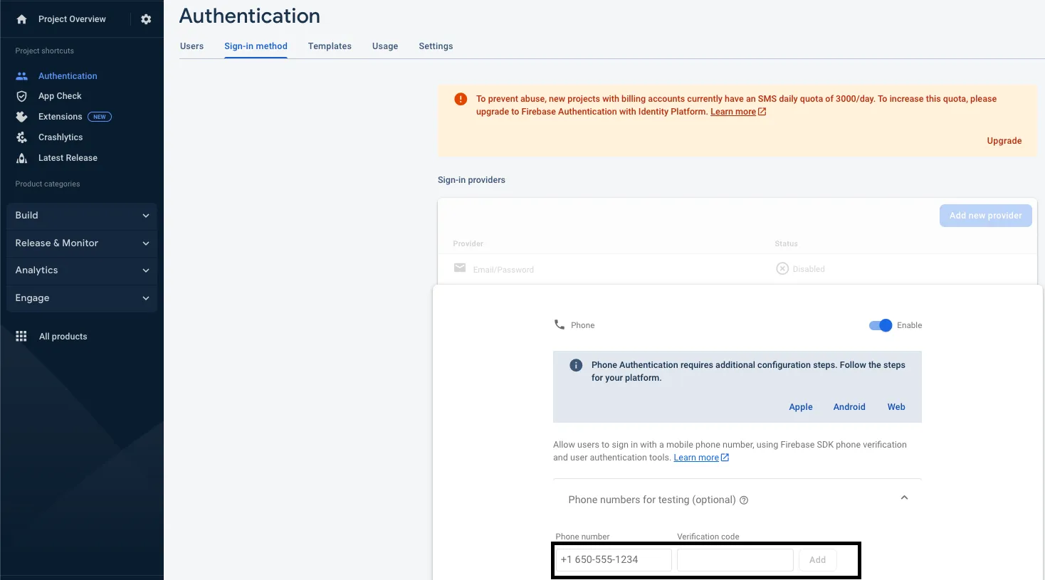The width and height of the screenshot is (1045, 580).
Task: Toggle the Phone Enable switch
Action: click(x=881, y=325)
